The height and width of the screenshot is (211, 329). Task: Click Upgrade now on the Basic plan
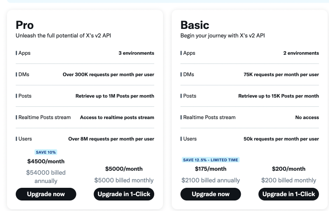coord(211,194)
